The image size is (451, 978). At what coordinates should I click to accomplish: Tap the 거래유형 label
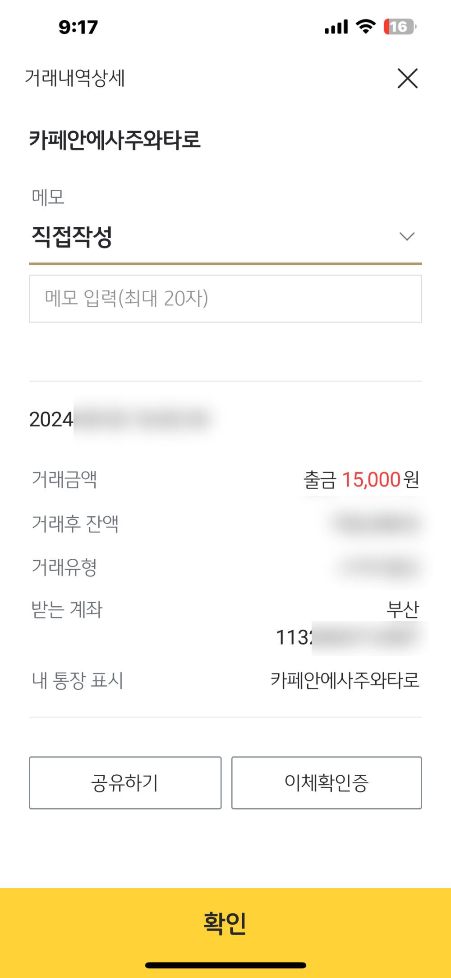point(64,567)
